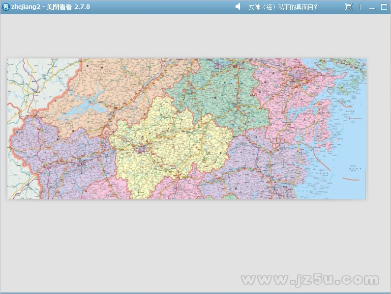Open the 女神（经）私下的真面目 headline link
This screenshot has width=391, height=294.
pyautogui.click(x=283, y=7)
